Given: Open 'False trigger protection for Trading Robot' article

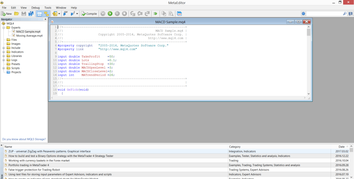Looking at the screenshot, I should [x=176, y=170].
